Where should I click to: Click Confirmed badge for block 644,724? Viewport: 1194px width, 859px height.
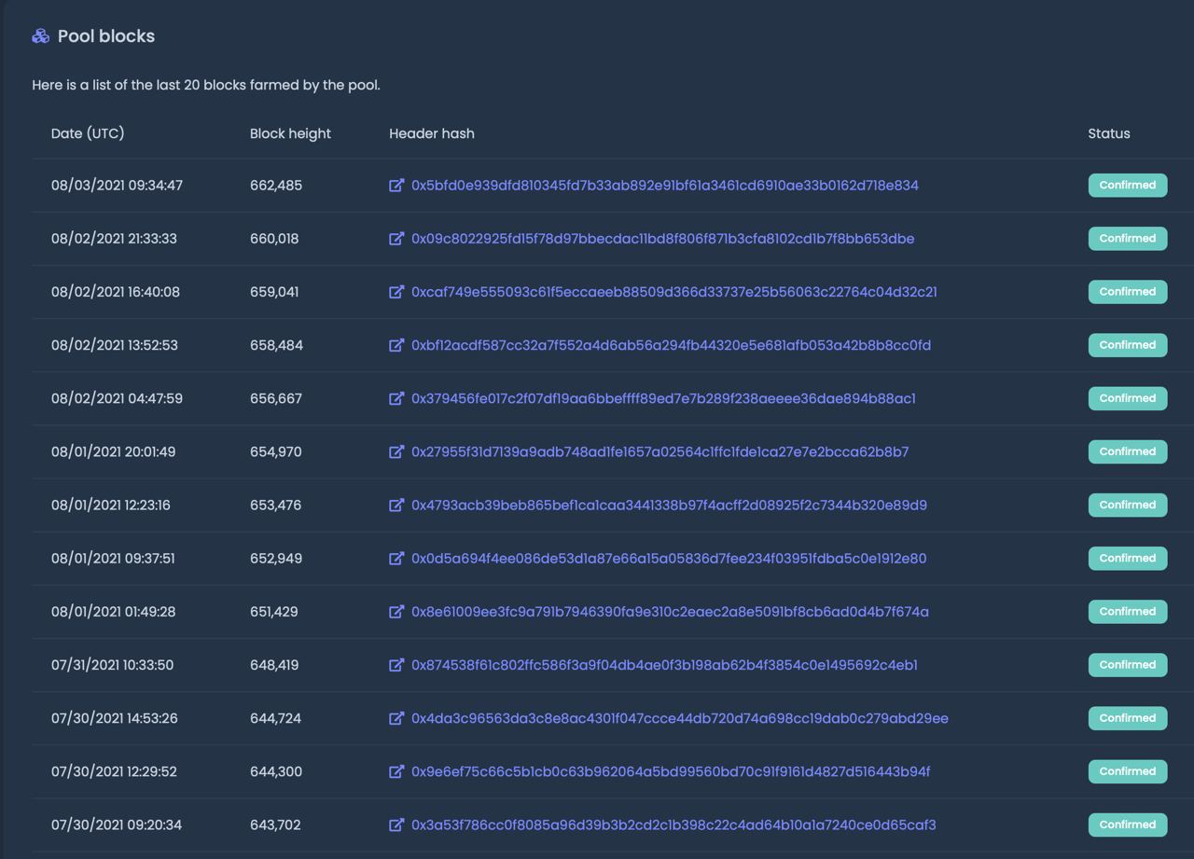tap(1128, 717)
